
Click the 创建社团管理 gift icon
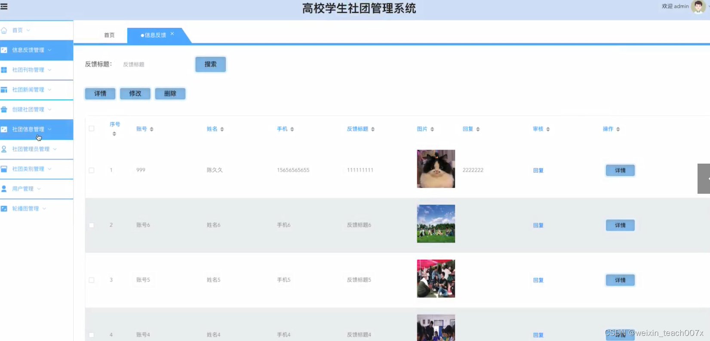tap(4, 109)
